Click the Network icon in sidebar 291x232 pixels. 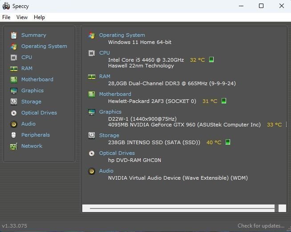pyautogui.click(x=13, y=146)
